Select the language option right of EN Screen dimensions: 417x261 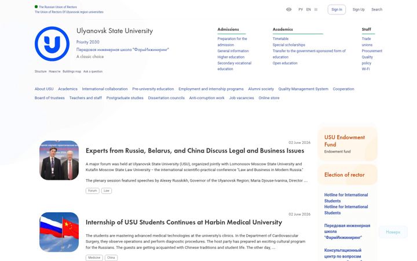316,9
